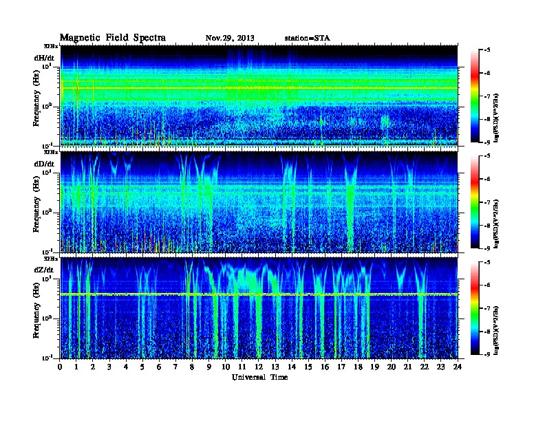
Task: Click 'Frequency (Hz)' label of dZ/dt panel
Action: pyautogui.click(x=36, y=312)
